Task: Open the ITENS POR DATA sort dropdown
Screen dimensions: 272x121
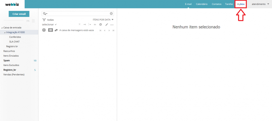Action: coord(103,19)
